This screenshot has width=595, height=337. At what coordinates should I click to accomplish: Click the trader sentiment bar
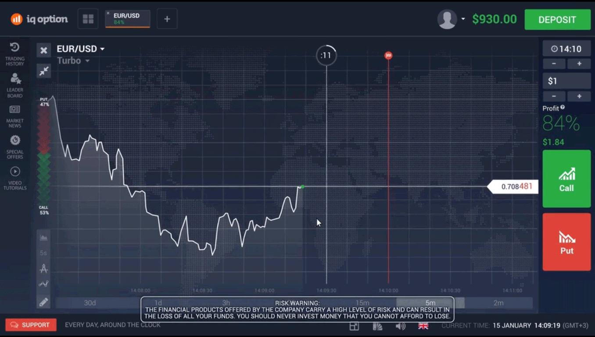click(x=44, y=156)
